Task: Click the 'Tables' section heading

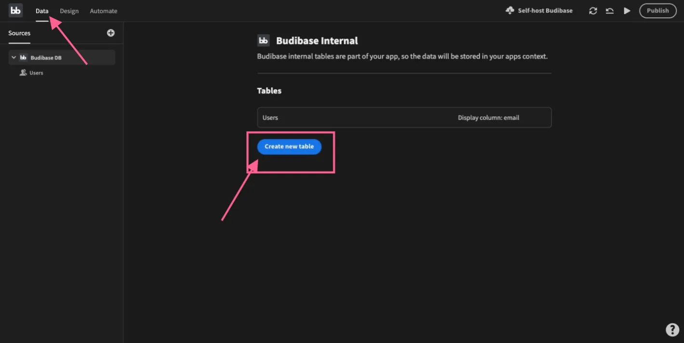Action: tap(269, 91)
